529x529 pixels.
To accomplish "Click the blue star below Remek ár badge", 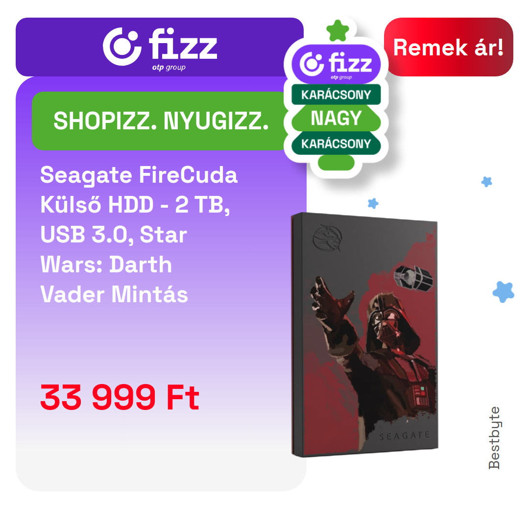I will click(486, 182).
